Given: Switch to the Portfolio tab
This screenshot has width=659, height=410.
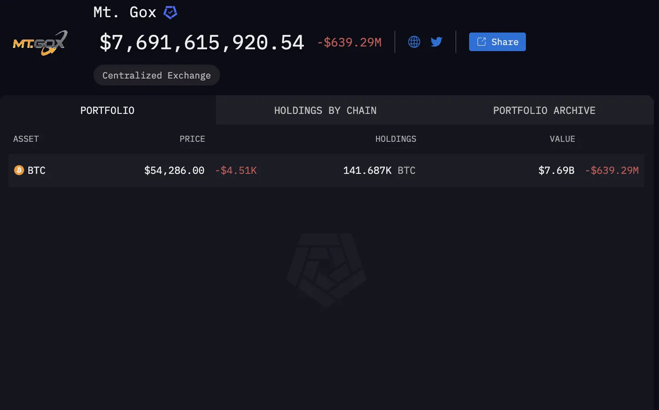Looking at the screenshot, I should coord(108,111).
